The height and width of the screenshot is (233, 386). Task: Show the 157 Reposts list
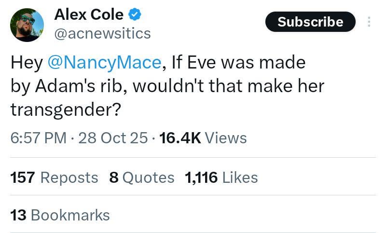54,177
